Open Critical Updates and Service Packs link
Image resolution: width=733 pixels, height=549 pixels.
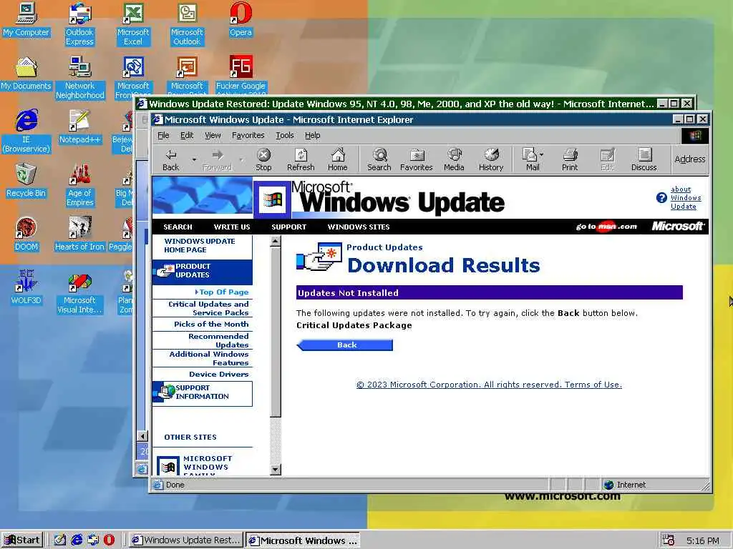208,309
